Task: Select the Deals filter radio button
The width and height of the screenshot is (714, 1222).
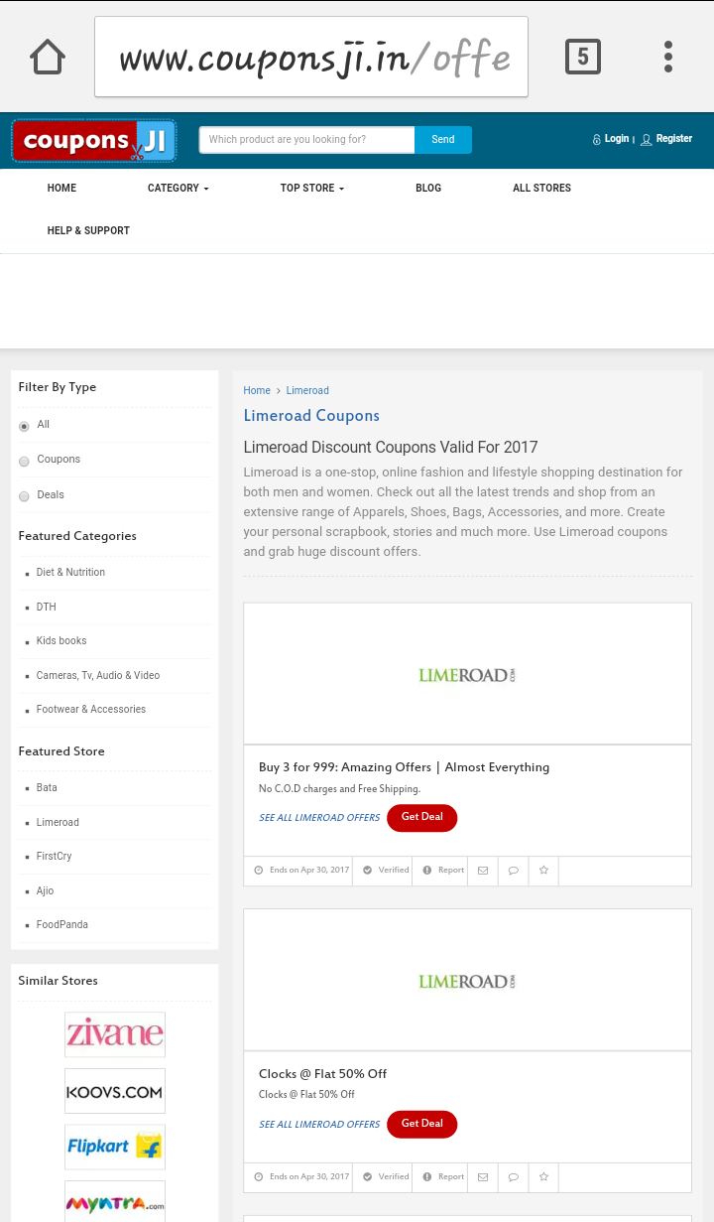Action: coord(24,496)
